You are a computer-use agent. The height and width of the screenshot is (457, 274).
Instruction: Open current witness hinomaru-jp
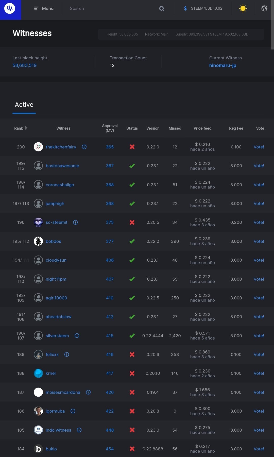(223, 65)
